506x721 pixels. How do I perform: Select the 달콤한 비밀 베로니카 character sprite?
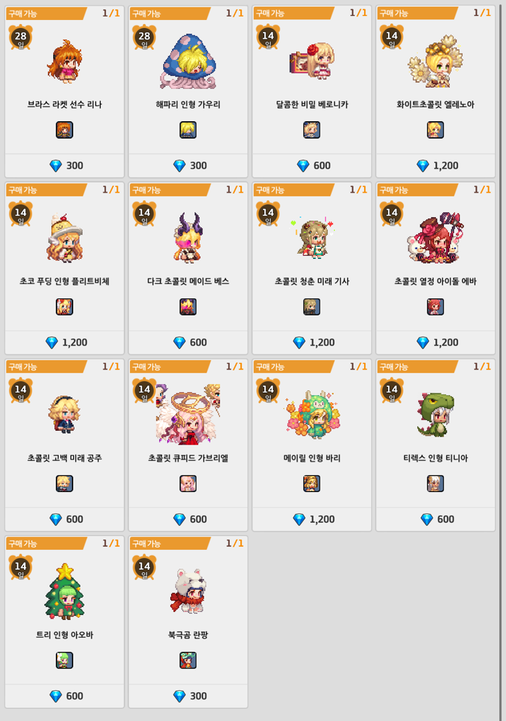(x=312, y=61)
